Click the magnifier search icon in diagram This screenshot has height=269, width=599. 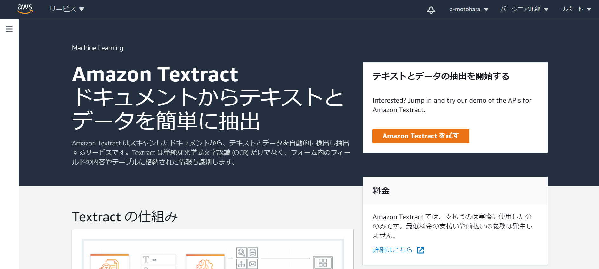point(241,252)
